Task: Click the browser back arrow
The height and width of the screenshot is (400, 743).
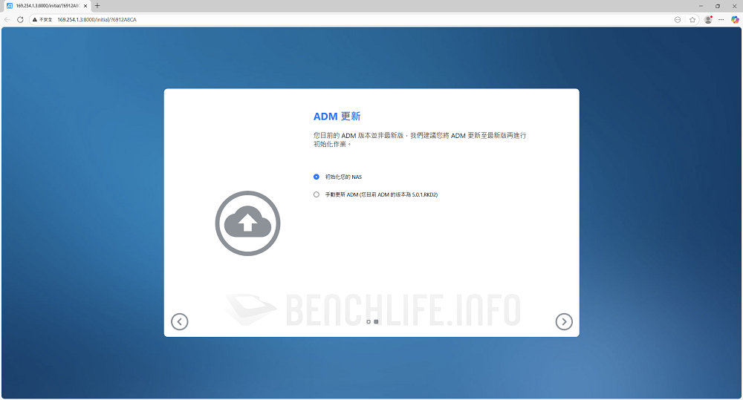Action: 7,19
